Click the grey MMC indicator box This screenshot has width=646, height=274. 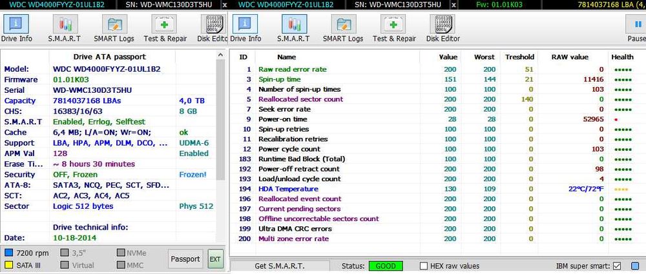(121, 265)
